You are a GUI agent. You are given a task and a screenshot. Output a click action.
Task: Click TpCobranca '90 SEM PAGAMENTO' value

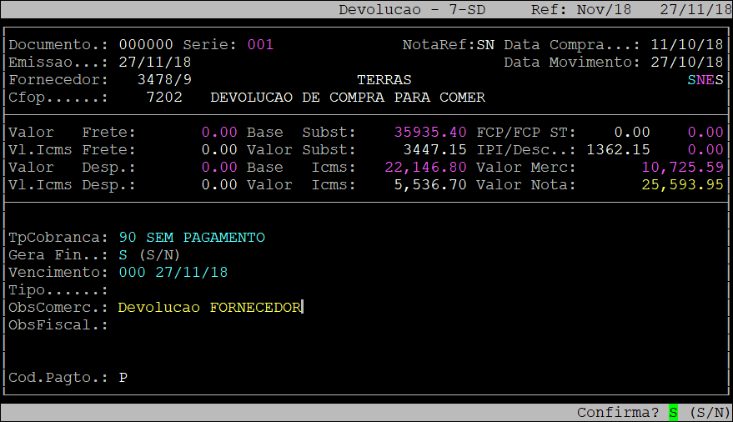[x=192, y=238]
